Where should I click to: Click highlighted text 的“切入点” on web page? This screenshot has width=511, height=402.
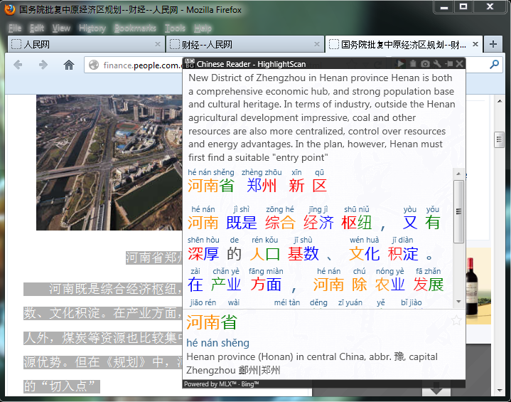[62, 386]
